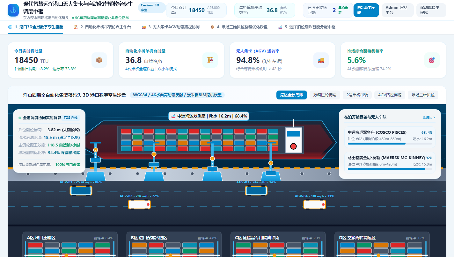Open tab 4. 堆场三维贝位翻箱优化沙盘
Screen dimensions: 454x257
click(239, 27)
